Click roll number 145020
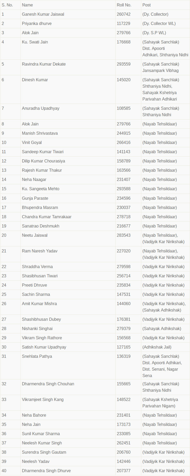 coord(124,80)
